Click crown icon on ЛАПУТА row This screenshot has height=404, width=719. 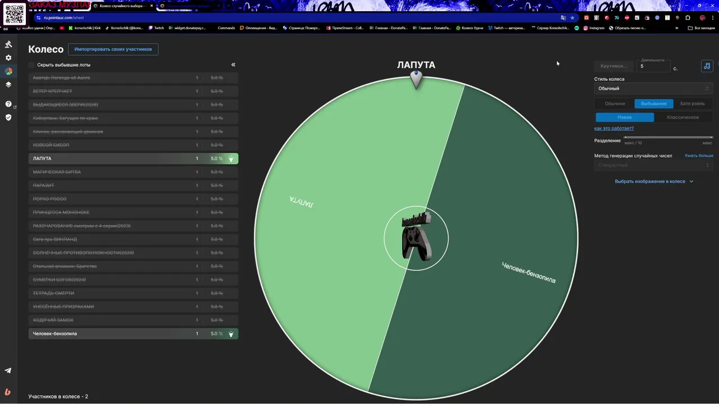(x=231, y=159)
